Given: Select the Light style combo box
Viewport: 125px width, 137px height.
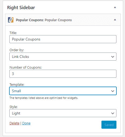Looking at the screenshot, I should click(63, 113).
